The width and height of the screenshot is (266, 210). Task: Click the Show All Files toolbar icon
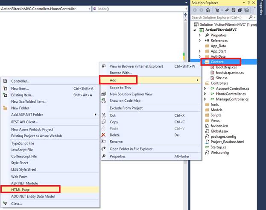(x=247, y=10)
